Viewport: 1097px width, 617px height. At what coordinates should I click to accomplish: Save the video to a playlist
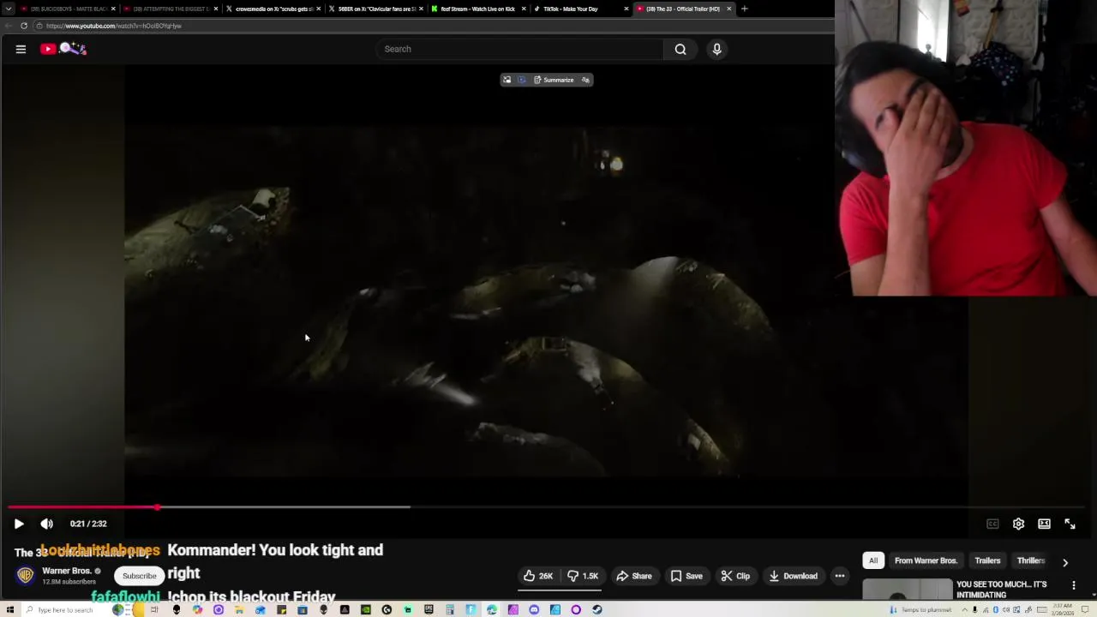(686, 576)
